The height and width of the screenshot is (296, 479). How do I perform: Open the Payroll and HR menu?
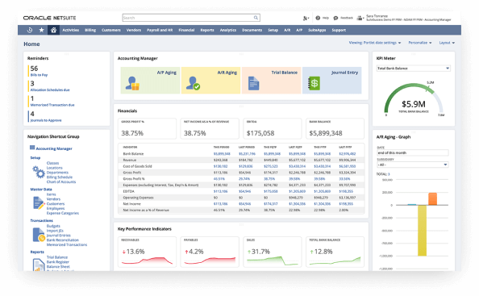[160, 30]
